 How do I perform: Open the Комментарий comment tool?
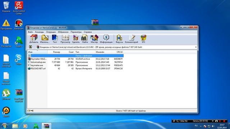[x=132, y=39]
